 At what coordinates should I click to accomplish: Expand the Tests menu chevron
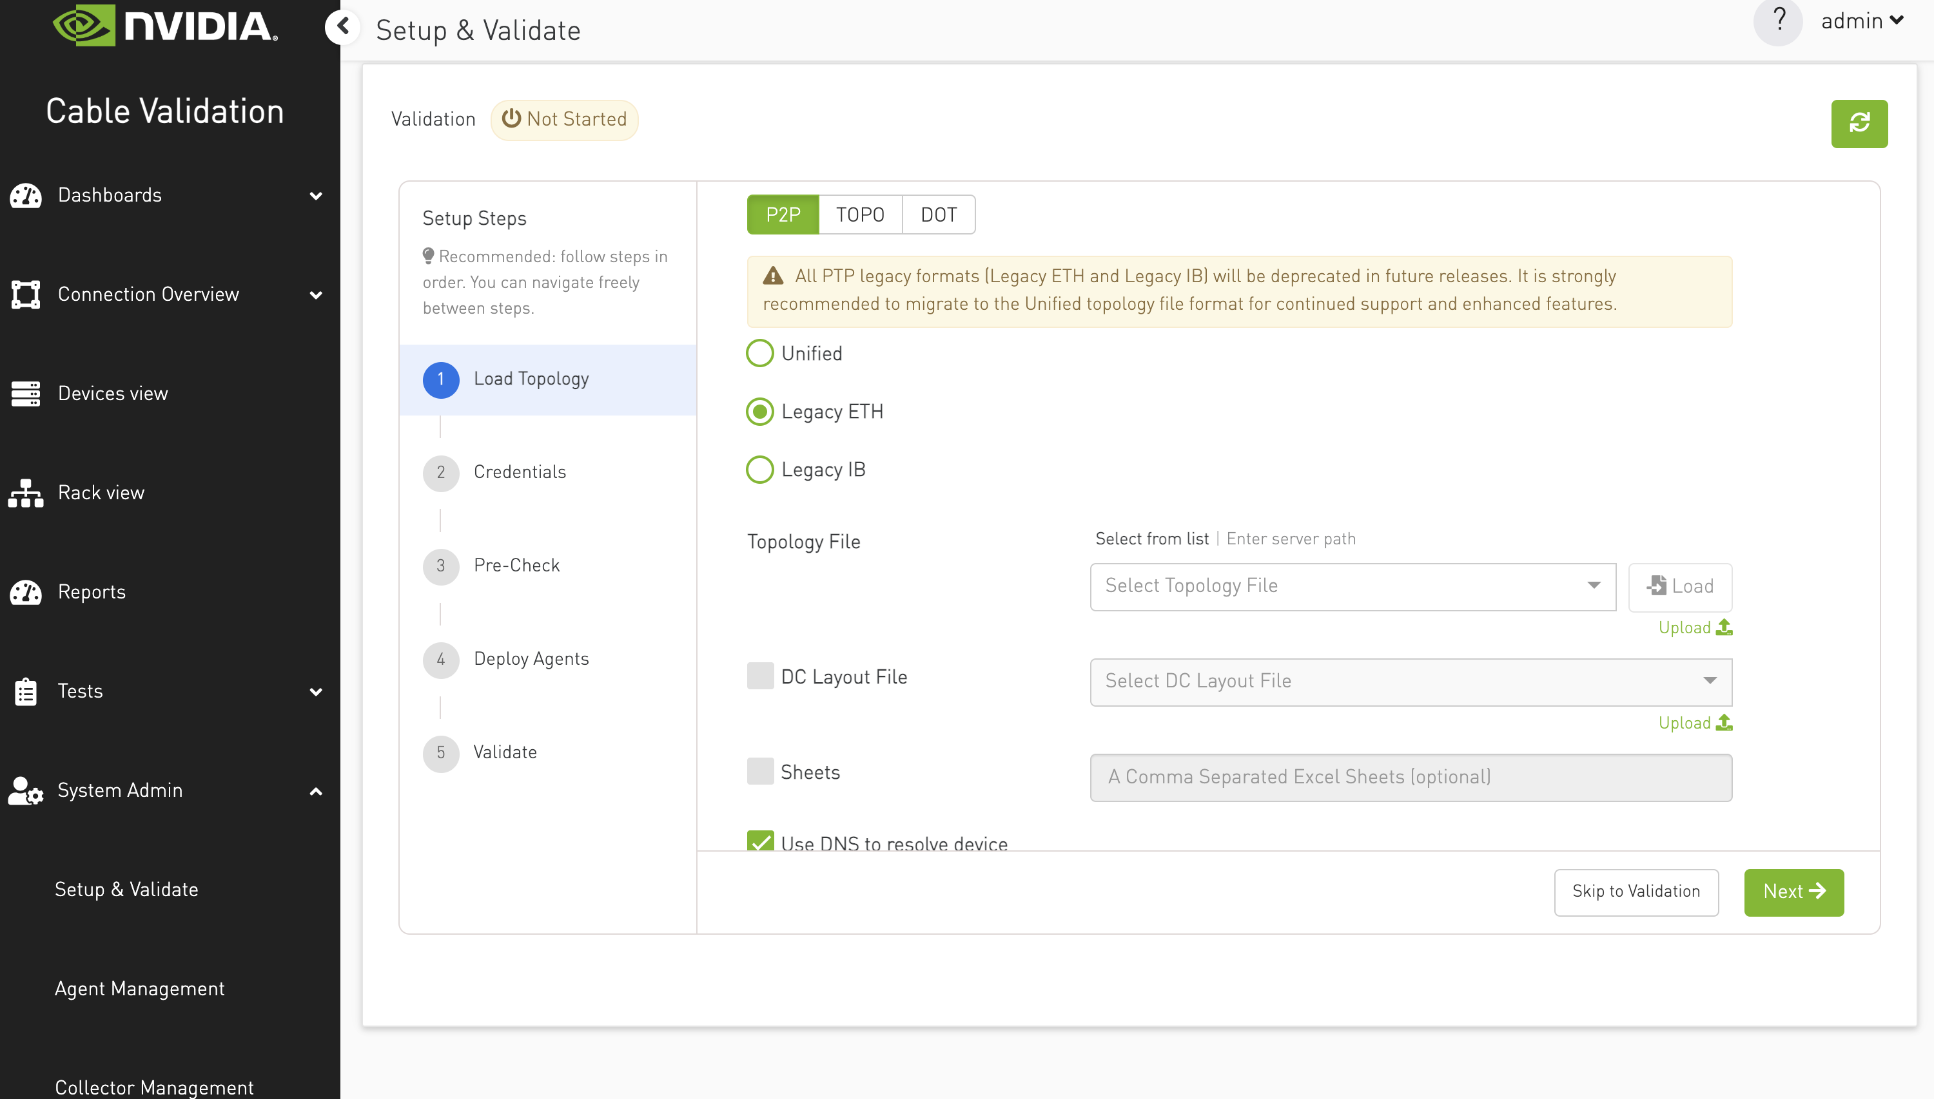tap(317, 692)
